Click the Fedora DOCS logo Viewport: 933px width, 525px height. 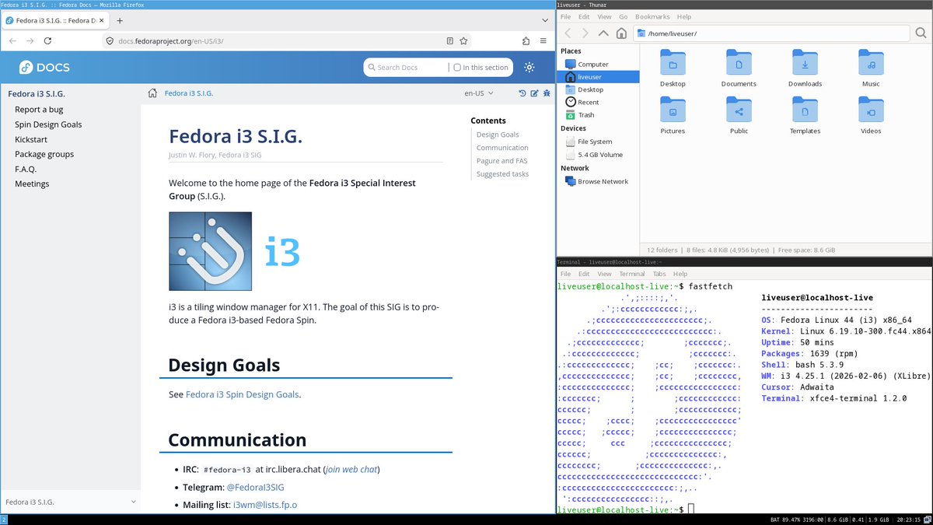click(44, 67)
